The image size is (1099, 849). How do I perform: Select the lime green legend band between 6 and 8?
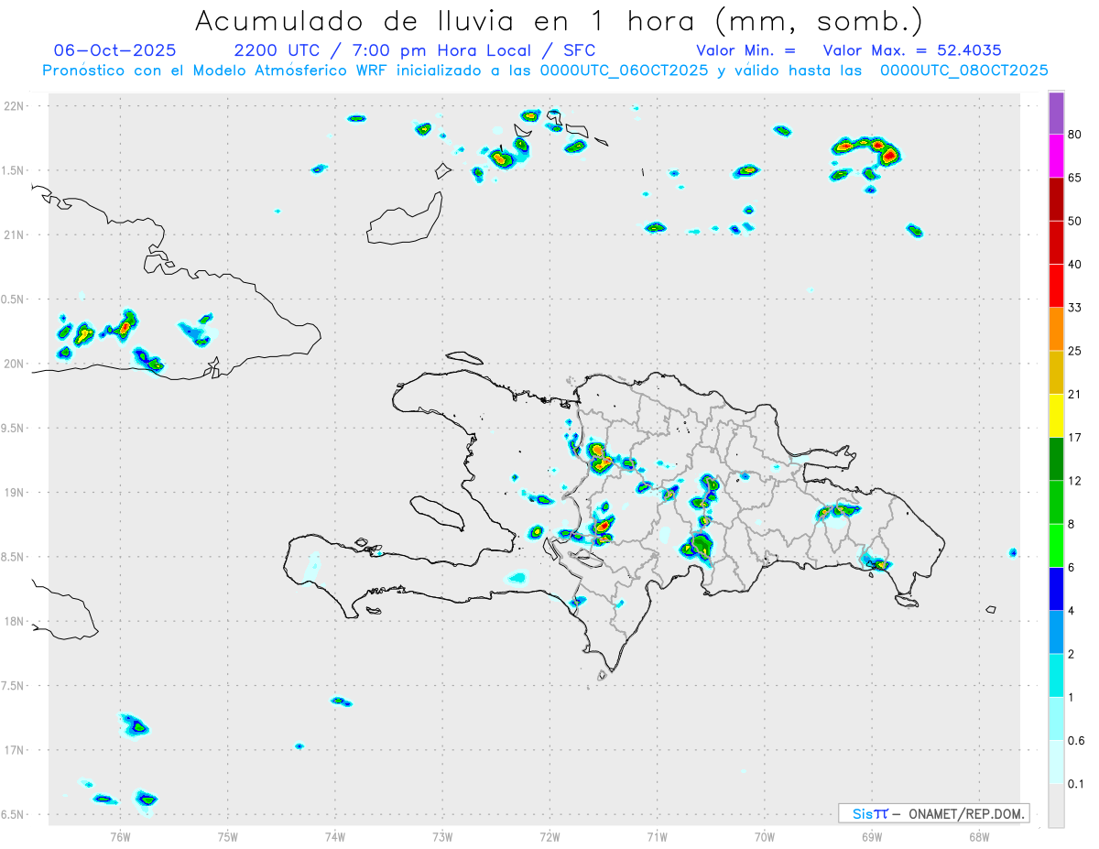tap(1056, 545)
